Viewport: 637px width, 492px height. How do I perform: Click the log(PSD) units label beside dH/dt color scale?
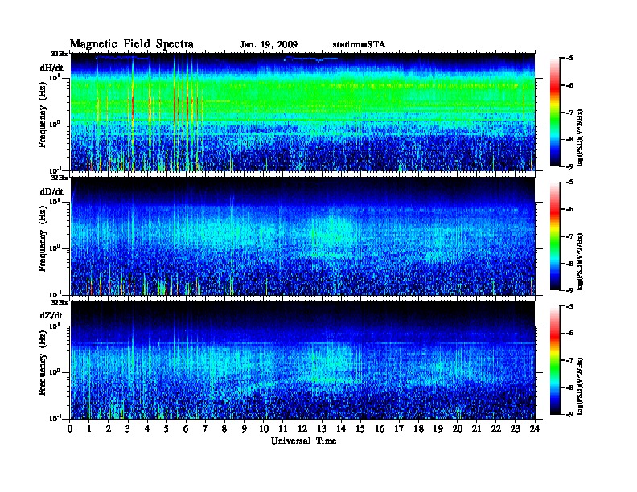click(x=580, y=137)
